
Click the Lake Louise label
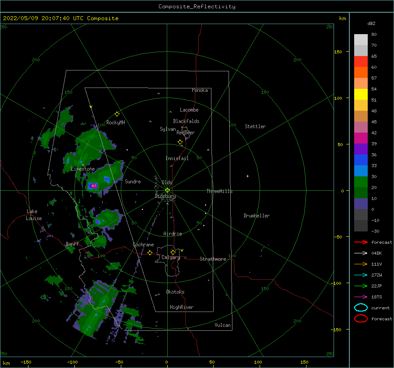(34, 215)
